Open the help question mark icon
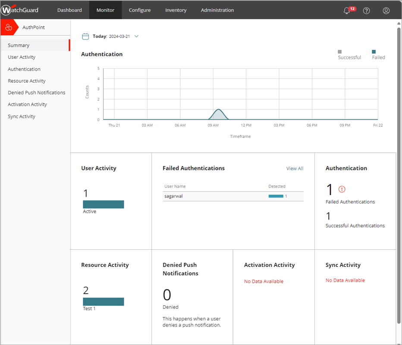Viewport: 402px width, 345px height. 366,11
